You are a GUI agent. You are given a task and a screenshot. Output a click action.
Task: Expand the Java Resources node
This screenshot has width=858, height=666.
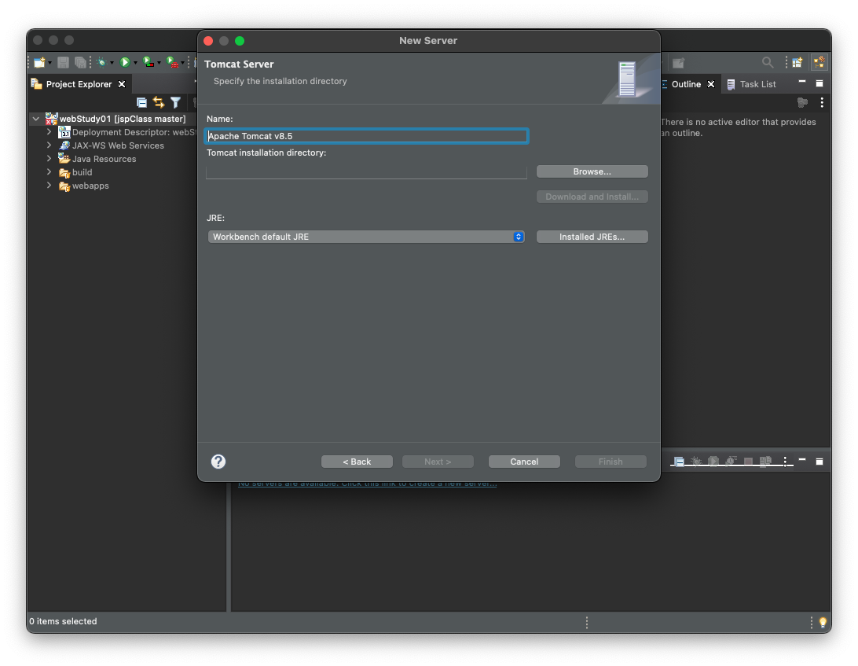[x=49, y=158]
